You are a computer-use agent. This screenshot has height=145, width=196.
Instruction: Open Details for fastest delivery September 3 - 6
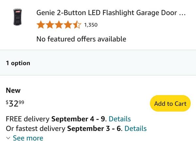point(136,128)
